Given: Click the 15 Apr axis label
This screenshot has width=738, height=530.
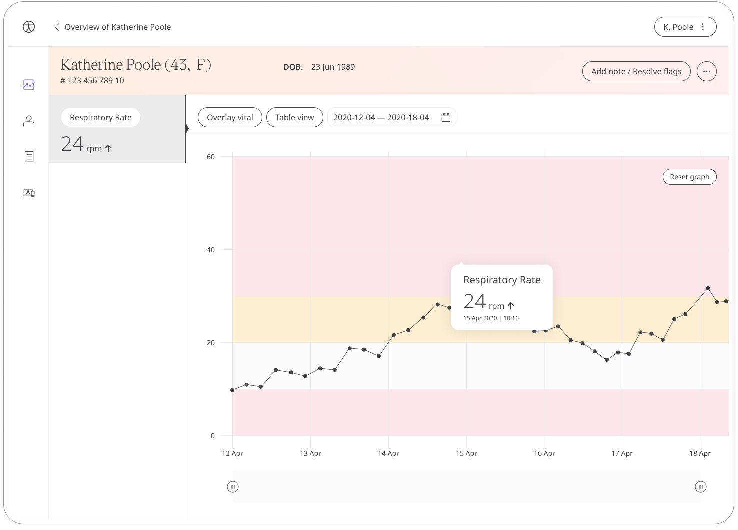Looking at the screenshot, I should (466, 453).
